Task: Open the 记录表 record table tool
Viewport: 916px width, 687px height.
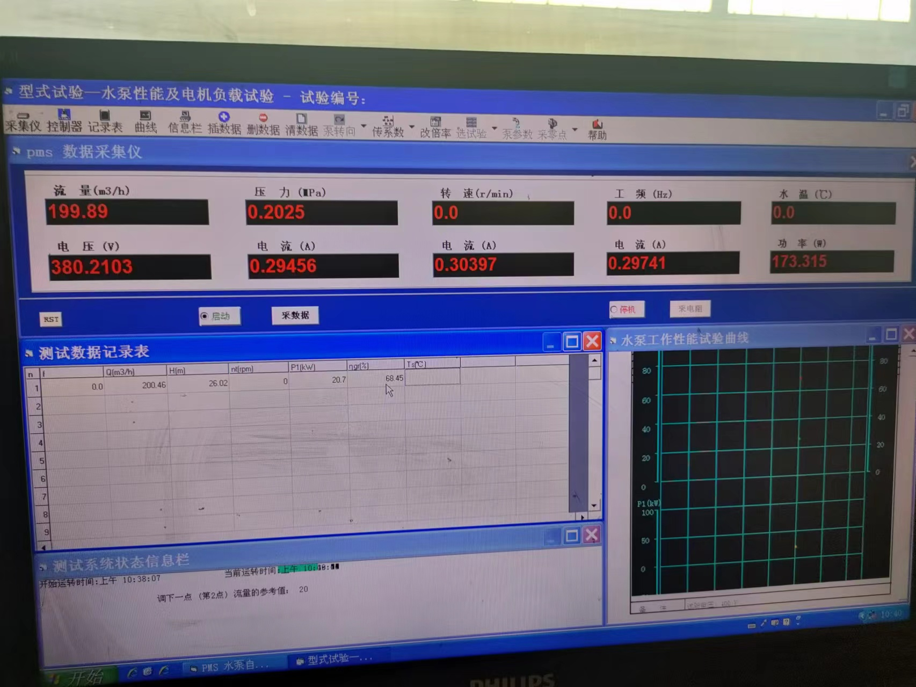Action: [105, 122]
